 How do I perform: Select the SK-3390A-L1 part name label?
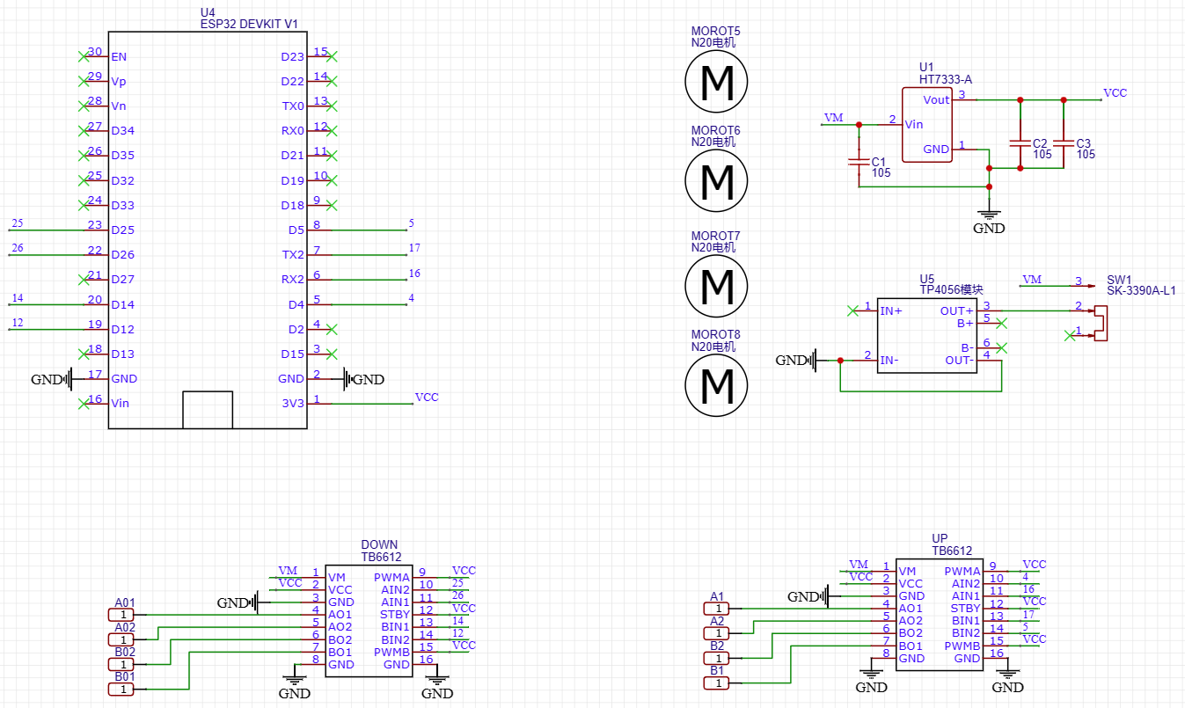click(x=1141, y=290)
